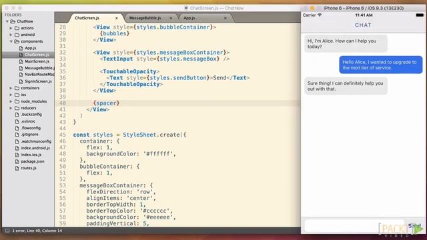Tap the blue Hello Alice message bubble
The width and height of the screenshot is (427, 240).
click(x=381, y=65)
